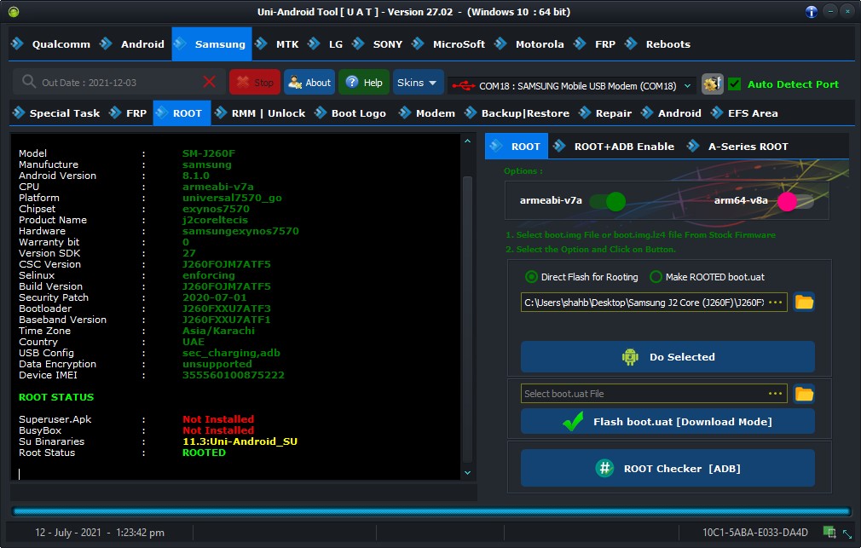
Task: Click the blue progress bar at the bottom
Action: [x=431, y=511]
